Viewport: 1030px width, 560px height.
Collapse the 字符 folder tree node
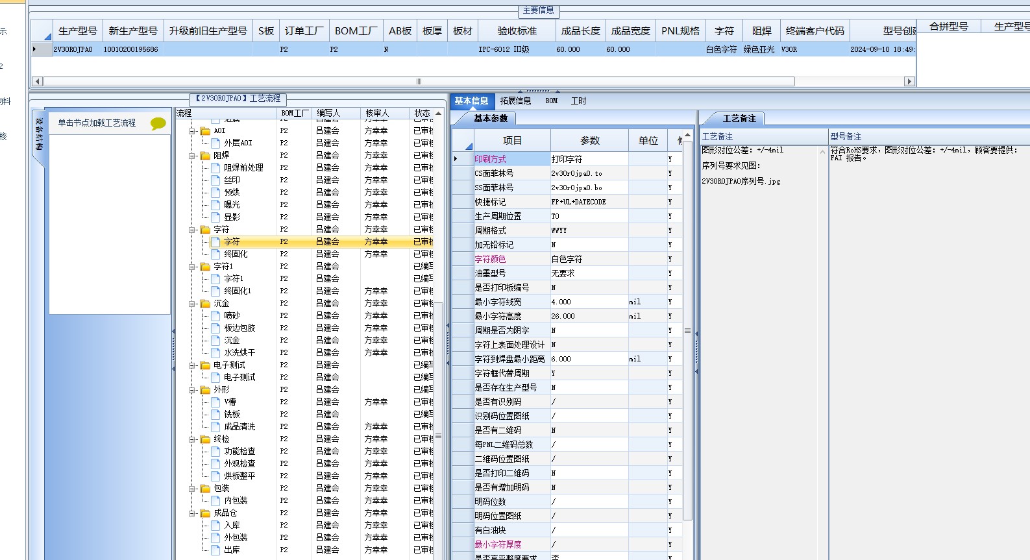click(x=192, y=230)
